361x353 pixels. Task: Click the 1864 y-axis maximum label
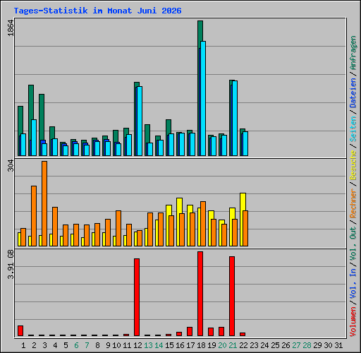coord(11,28)
